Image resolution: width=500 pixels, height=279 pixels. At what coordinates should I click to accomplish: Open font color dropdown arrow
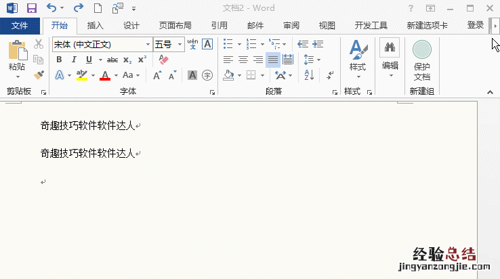coord(116,76)
